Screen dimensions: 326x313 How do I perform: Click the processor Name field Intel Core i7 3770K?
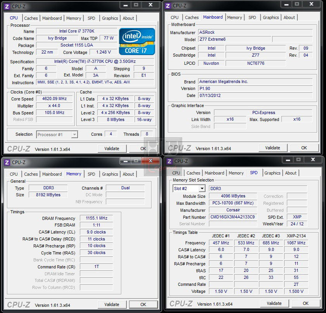[x=77, y=31]
